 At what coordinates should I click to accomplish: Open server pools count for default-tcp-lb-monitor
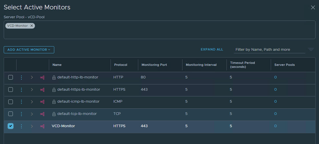point(275,114)
